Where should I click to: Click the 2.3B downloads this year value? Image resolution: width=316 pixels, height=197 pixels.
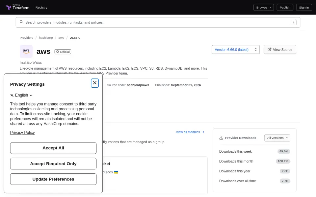point(285,171)
